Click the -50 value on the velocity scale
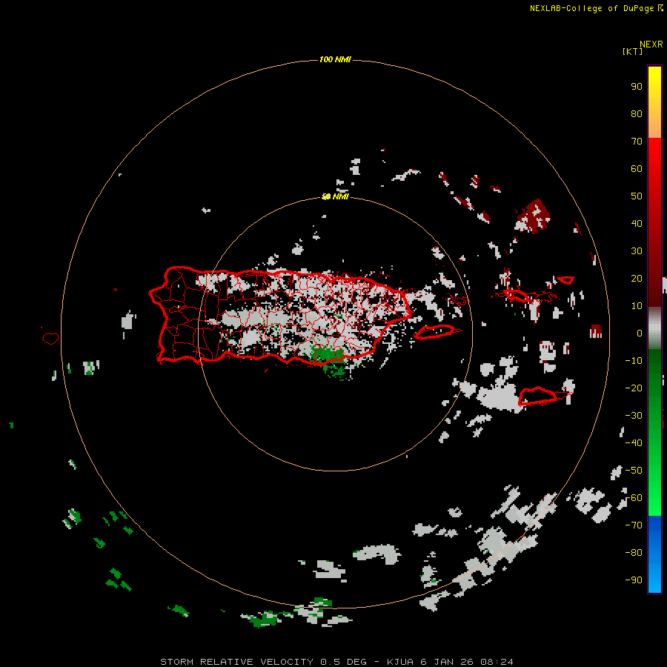667x667 pixels. (634, 471)
